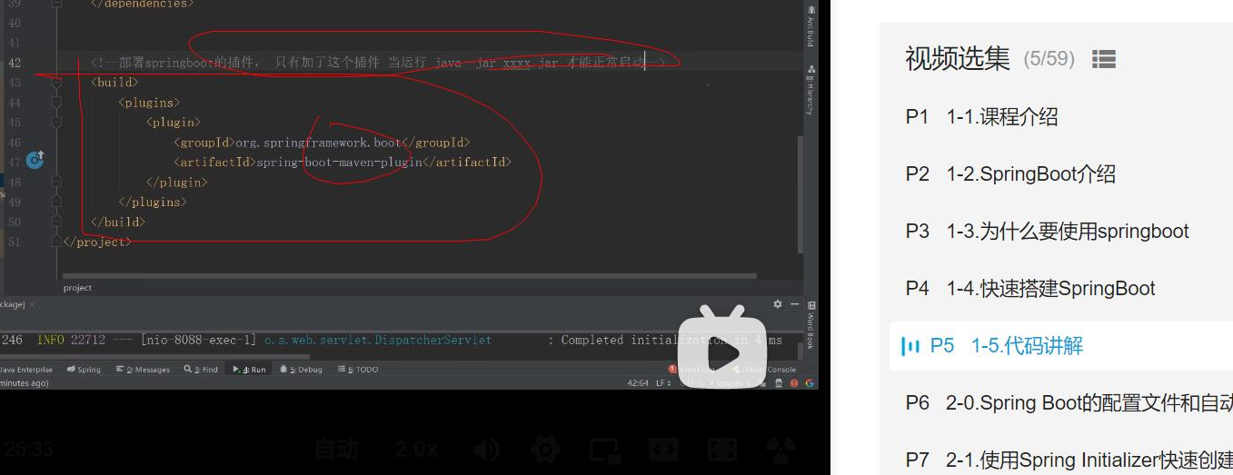The width and height of the screenshot is (1233, 475).
Task: Open the TODO tool window tab
Action: pos(358,370)
